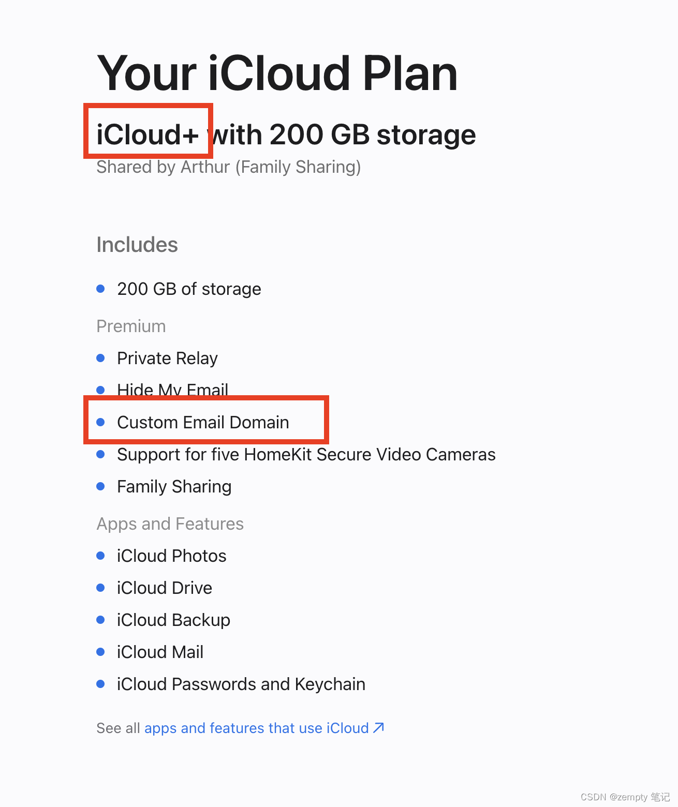
Task: Click the bullet icon next to iCloud Photos
Action: [x=100, y=556]
